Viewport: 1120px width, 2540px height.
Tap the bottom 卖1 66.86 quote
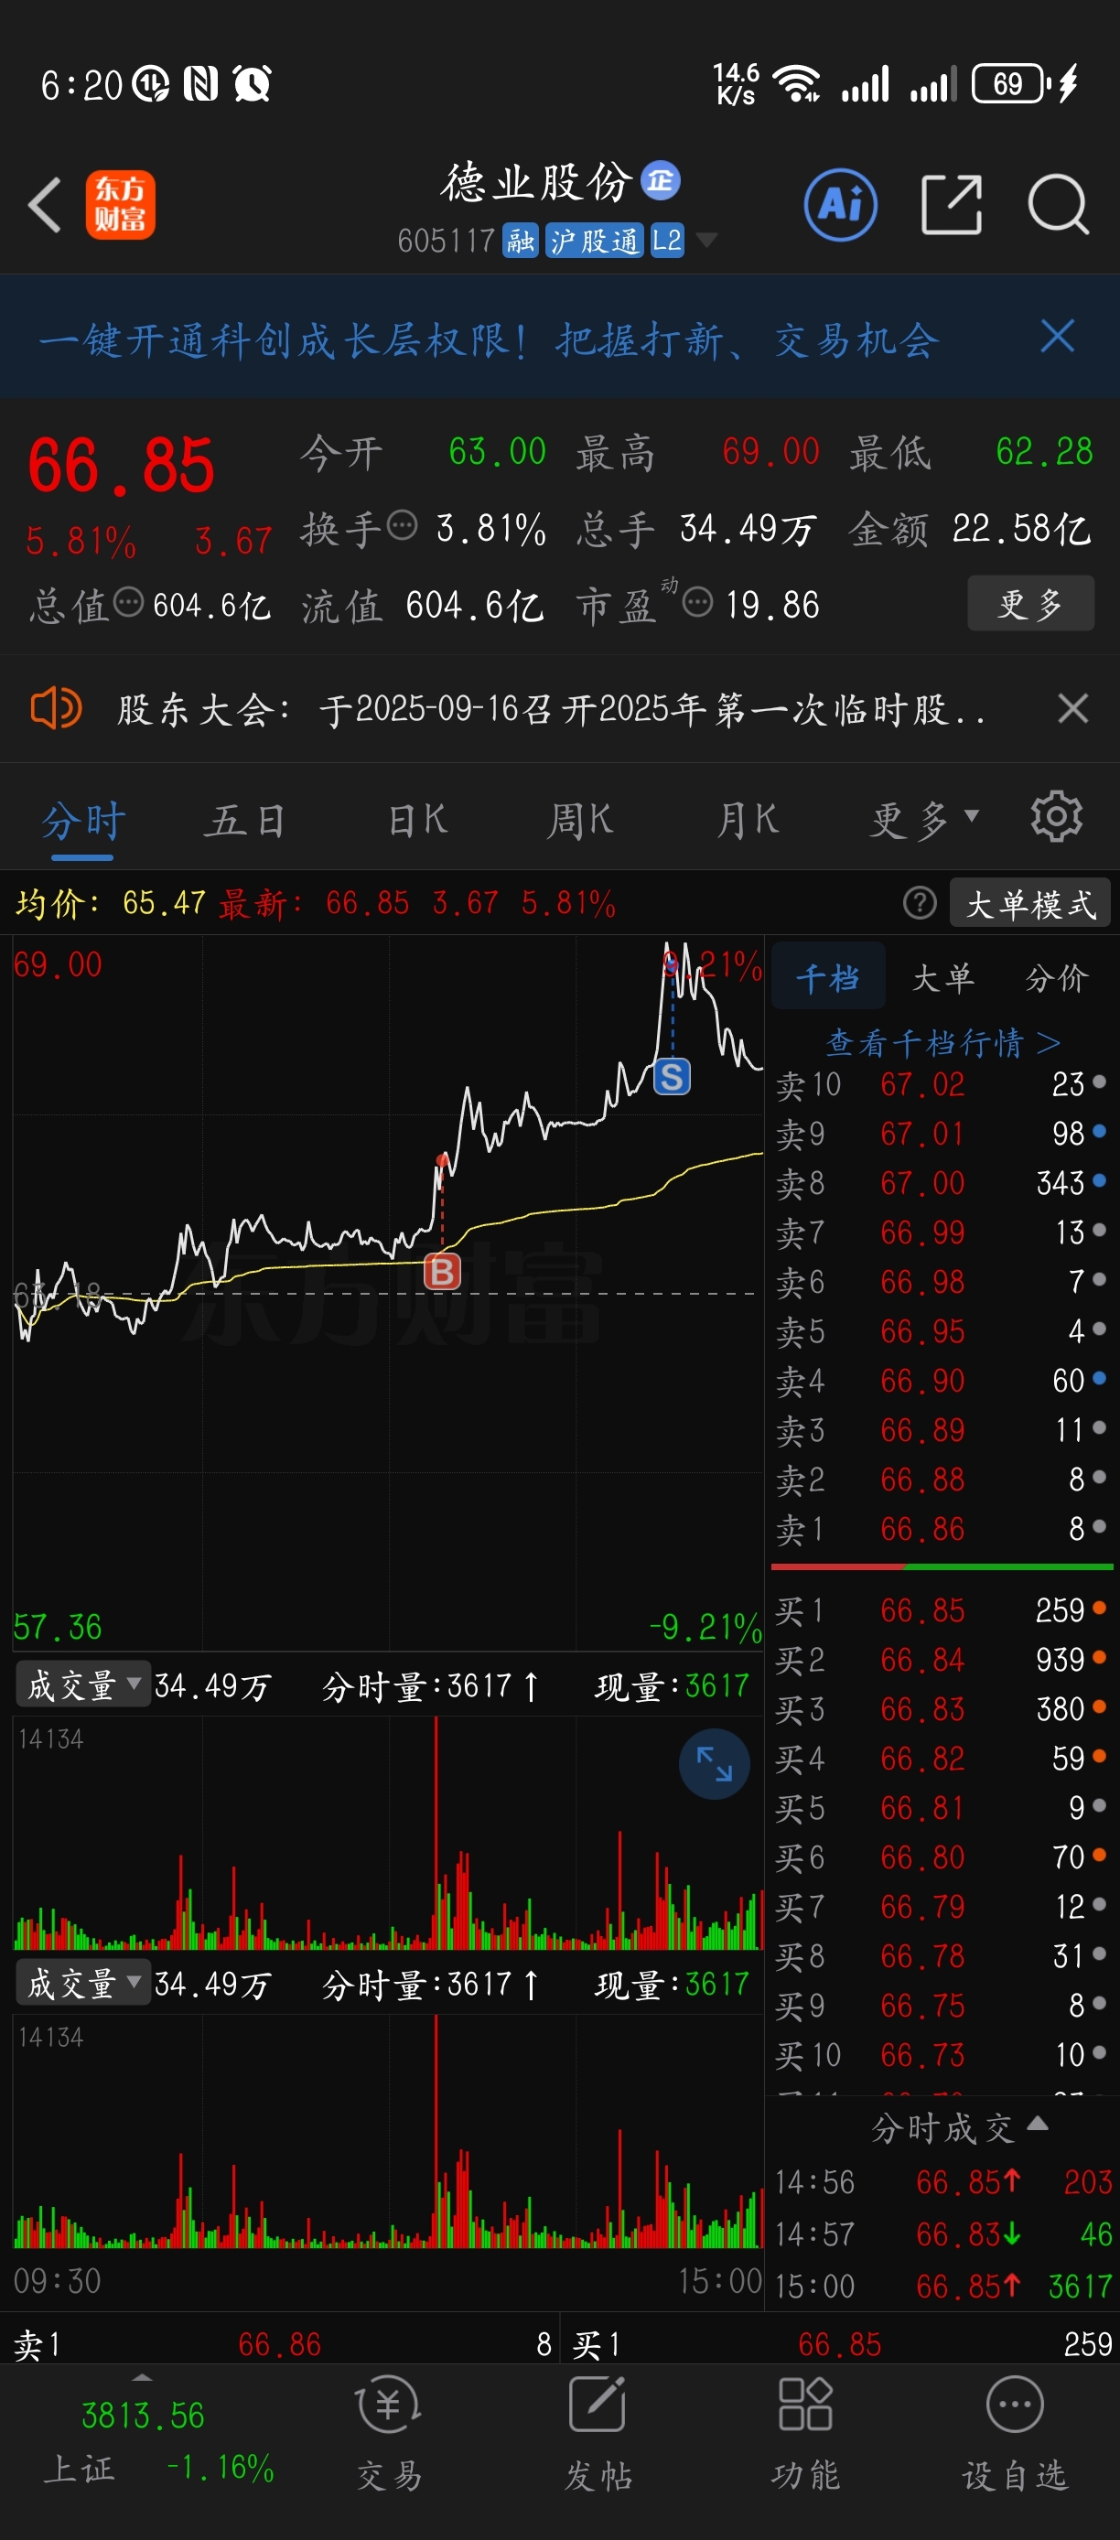[x=282, y=2344]
